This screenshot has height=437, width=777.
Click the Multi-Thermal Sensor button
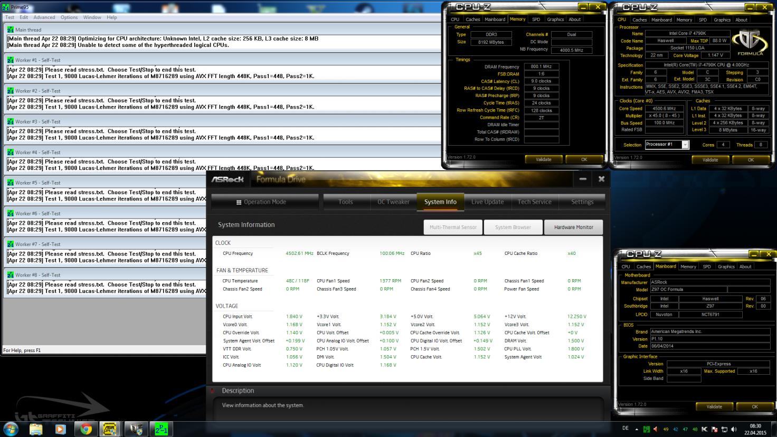tap(453, 227)
